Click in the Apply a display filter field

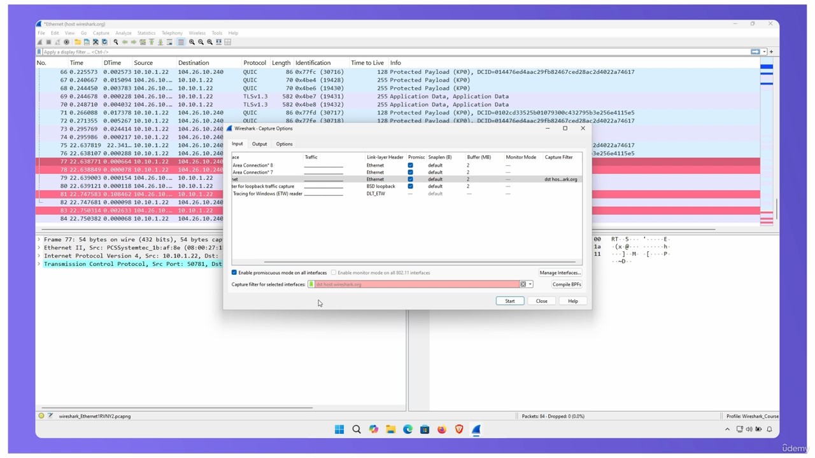pos(395,52)
